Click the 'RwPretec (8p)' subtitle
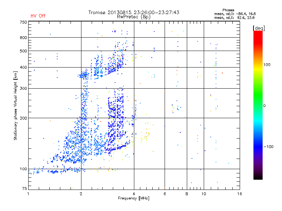The height and width of the screenshot is (211, 282). [x=134, y=17]
